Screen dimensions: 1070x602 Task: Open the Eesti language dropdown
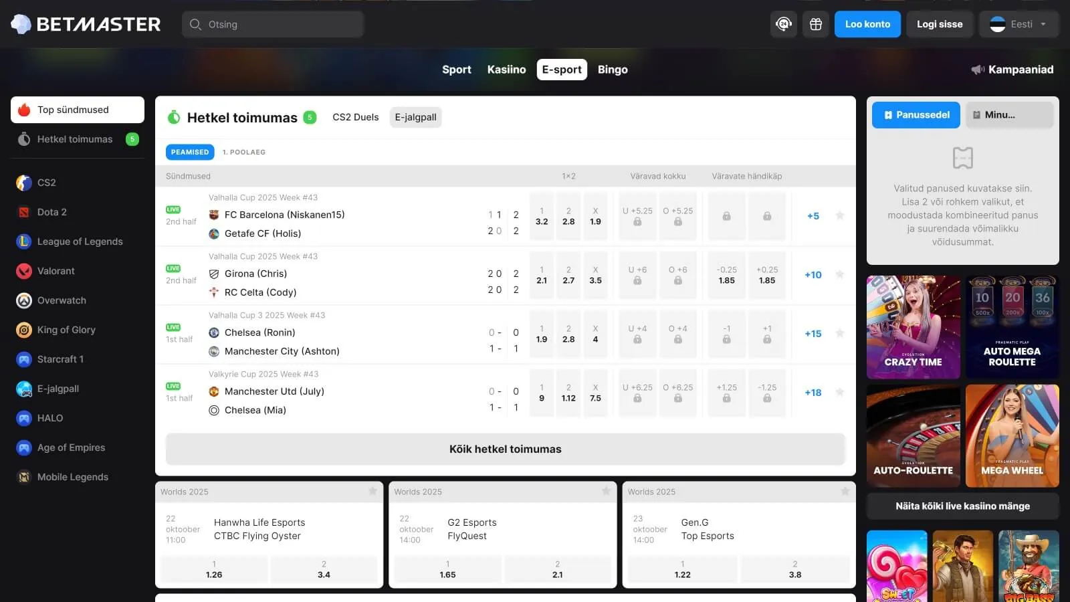coord(1019,24)
